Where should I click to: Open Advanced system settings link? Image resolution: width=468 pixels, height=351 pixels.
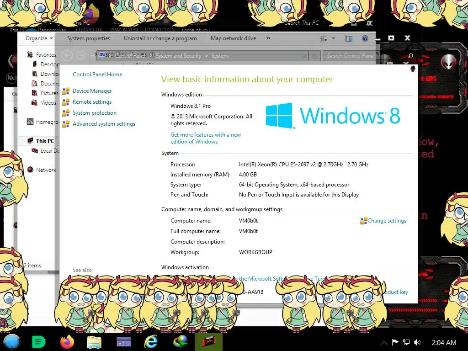pyautogui.click(x=104, y=124)
